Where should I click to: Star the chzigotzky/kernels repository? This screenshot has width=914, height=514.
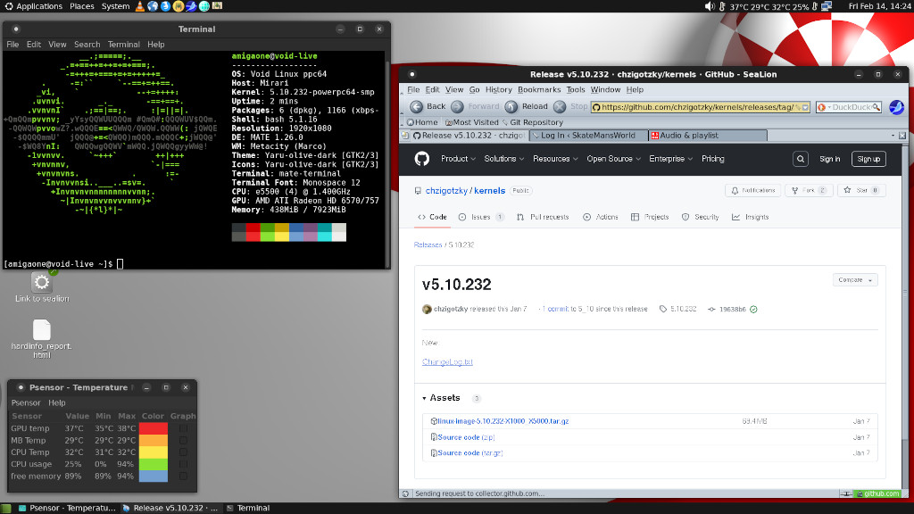tap(861, 191)
